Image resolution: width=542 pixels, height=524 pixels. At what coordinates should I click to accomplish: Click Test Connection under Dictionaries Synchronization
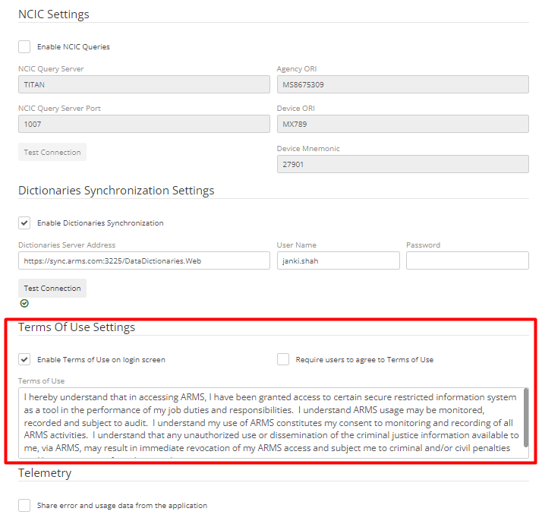point(52,288)
